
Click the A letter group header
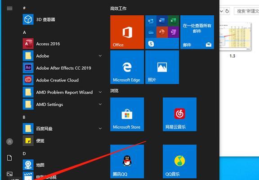pyautogui.click(x=24, y=32)
